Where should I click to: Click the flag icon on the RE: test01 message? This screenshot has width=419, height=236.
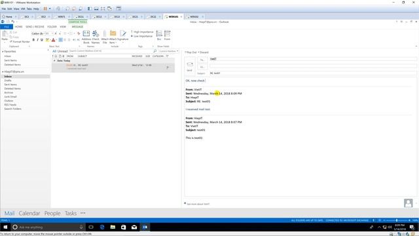[x=168, y=68]
